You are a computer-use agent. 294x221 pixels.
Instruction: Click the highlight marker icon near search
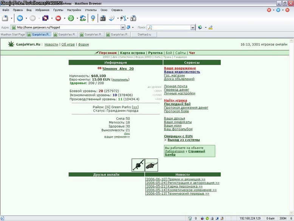click(210, 28)
